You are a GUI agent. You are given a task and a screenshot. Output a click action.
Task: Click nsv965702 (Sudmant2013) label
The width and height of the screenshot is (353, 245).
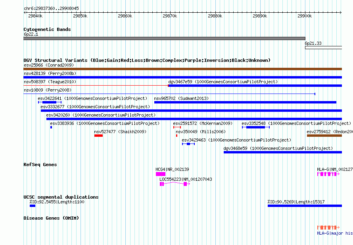coord(181,98)
